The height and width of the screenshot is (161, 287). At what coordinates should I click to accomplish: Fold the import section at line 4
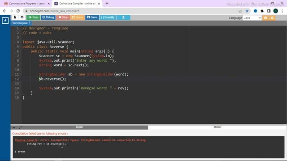[x=20, y=42]
